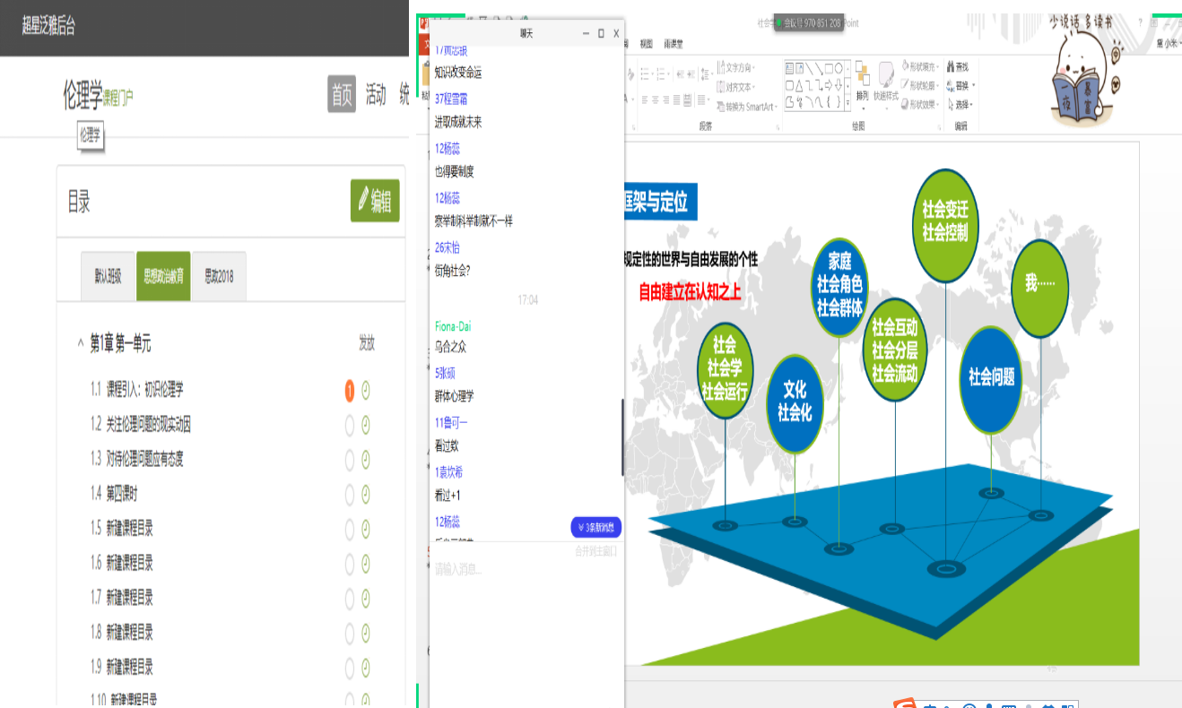This screenshot has width=1182, height=708.
Task: Switch to the 思政2018 class tab
Action: [219, 276]
